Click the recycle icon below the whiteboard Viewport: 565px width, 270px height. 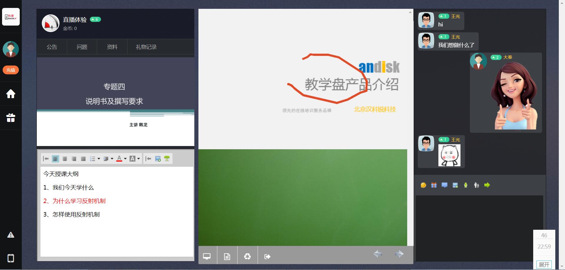[247, 256]
